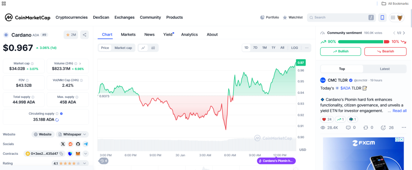Open the Cryptocurrencies menu

coord(72,17)
